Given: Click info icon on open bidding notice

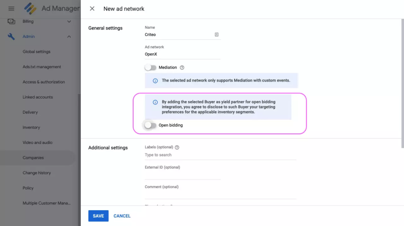Looking at the screenshot, I should [x=155, y=102].
